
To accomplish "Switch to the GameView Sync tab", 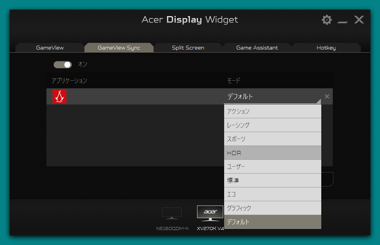I will coord(119,48).
